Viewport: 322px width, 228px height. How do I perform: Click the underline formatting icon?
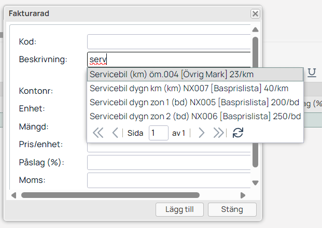pos(312,73)
